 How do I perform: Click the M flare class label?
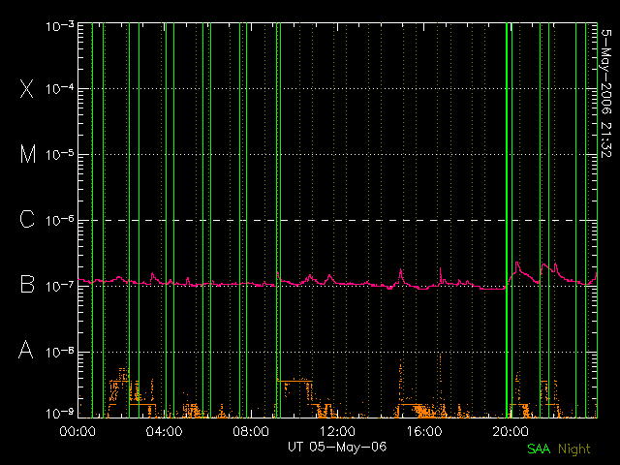(x=28, y=154)
